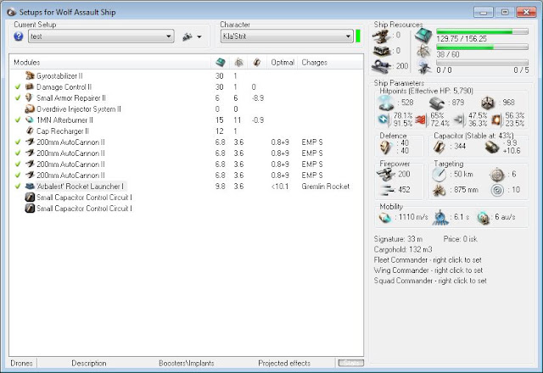Open the Projected effects tab
Viewport: 543px width, 373px height.
point(284,364)
